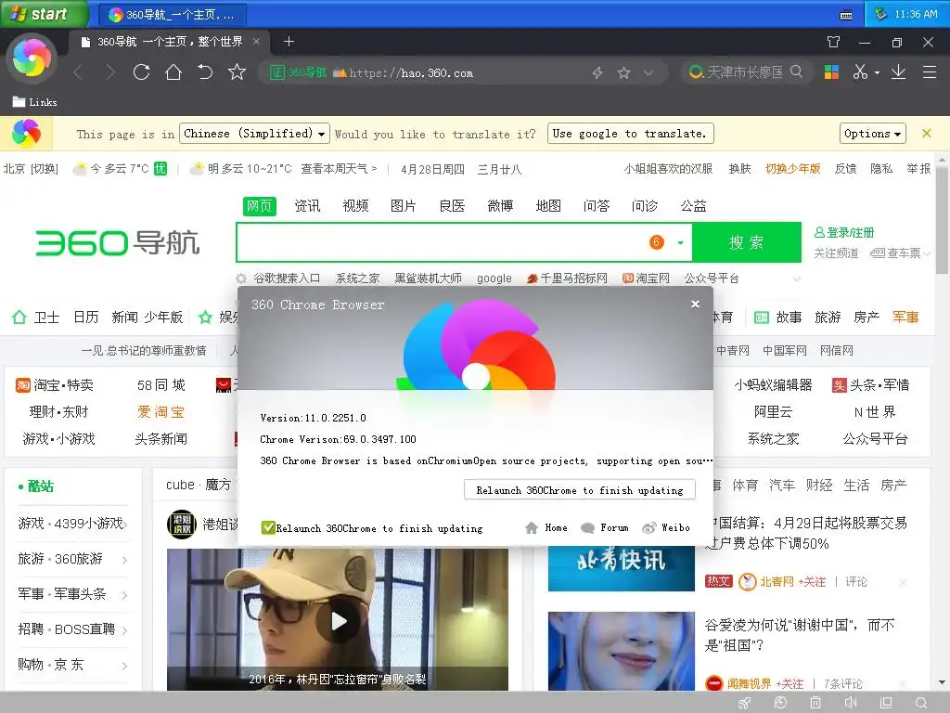Dismiss the translate bar with X
The image size is (950, 713).
point(927,134)
